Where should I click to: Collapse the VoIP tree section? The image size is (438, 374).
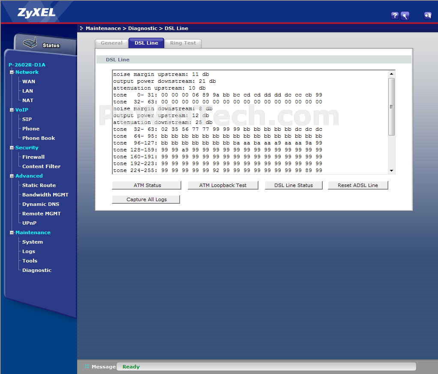point(12,110)
